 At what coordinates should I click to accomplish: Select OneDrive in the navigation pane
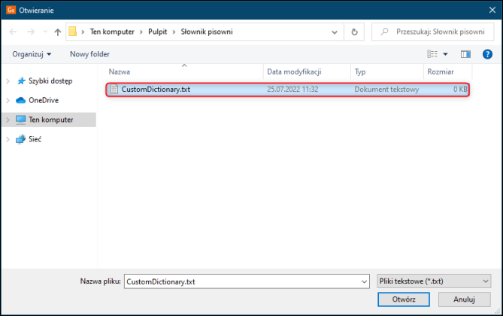[x=44, y=100]
